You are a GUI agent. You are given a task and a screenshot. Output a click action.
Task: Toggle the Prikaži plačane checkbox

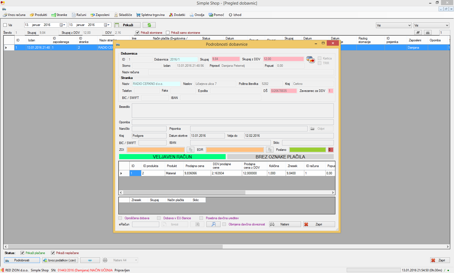22,253
